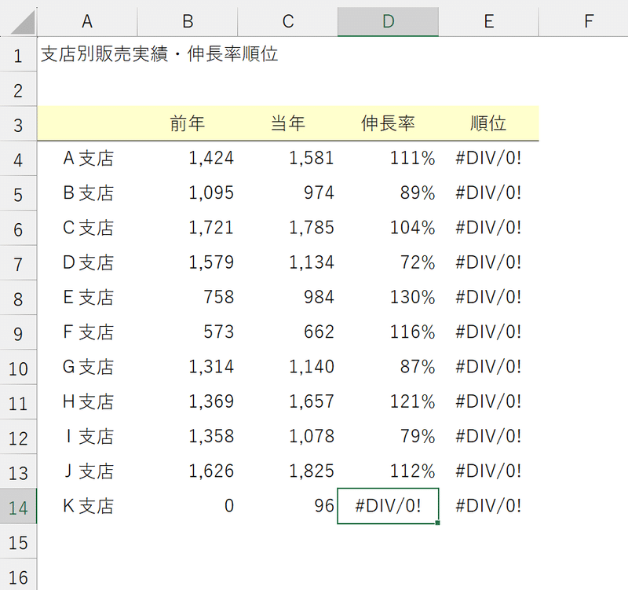628x590 pixels.
Task: Select row 2 header
Action: [x=18, y=90]
